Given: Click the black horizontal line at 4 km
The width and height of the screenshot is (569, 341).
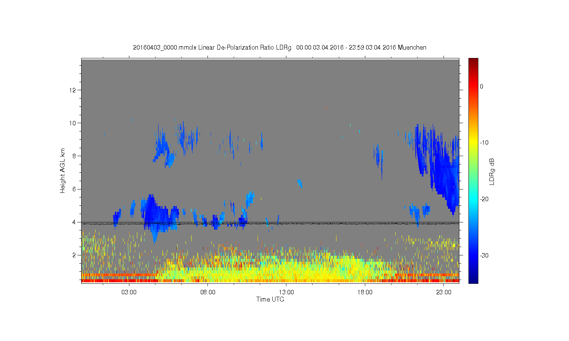Looking at the screenshot, I should [270, 222].
